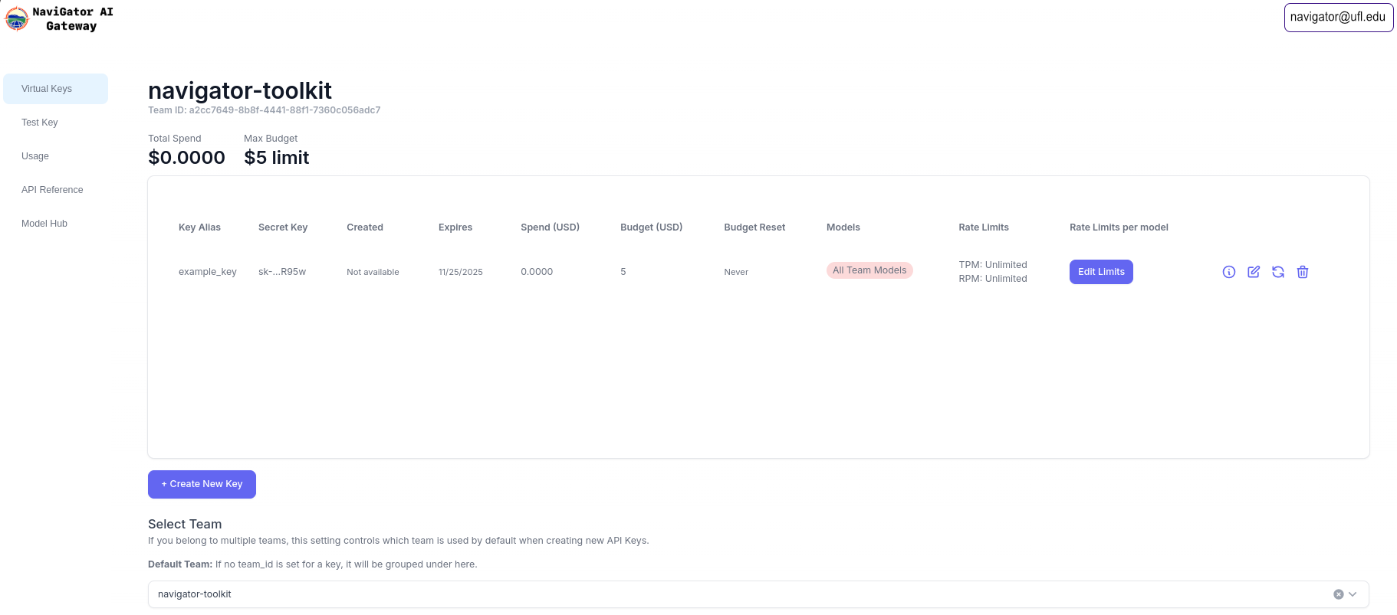Click the expiry date 11/25/2025
The width and height of the screenshot is (1397, 615).
tap(461, 272)
